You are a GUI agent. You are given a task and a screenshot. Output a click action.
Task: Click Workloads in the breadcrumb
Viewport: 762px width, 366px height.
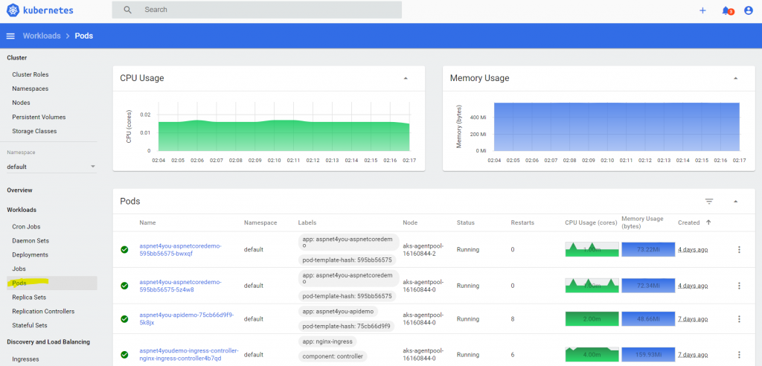tap(42, 36)
